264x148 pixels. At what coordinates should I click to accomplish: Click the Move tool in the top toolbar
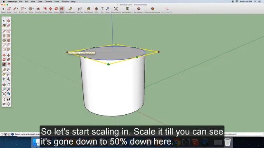pyautogui.click(x=50, y=9)
